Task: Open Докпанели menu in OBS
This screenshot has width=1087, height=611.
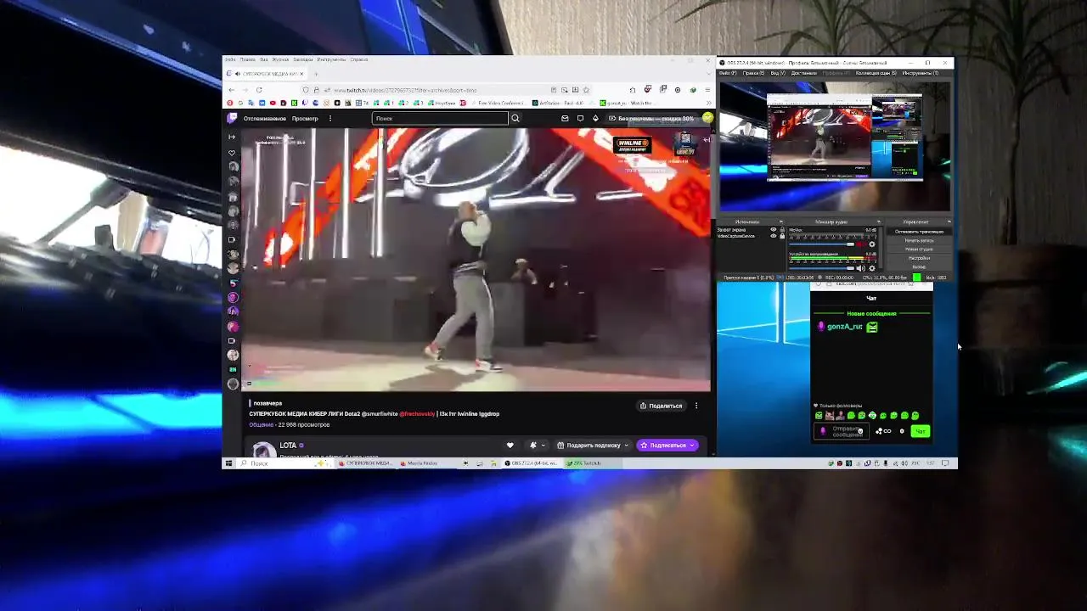Action: tap(803, 73)
